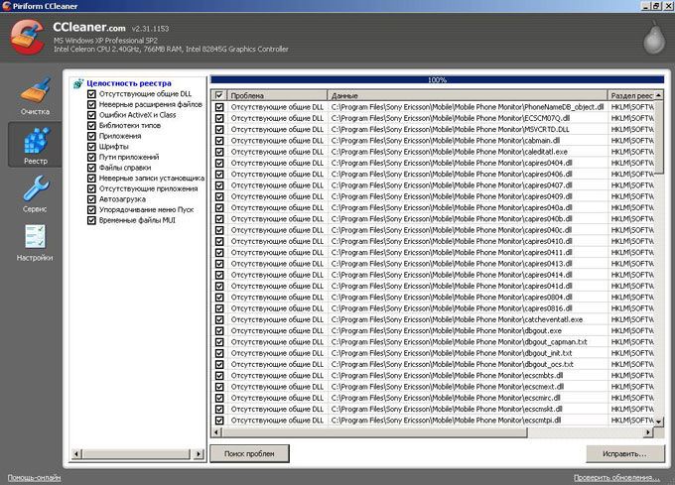Image resolution: width=675 pixels, height=485 pixels.
Task: Select path ending dbgout_capman.txt
Action: tap(460, 342)
